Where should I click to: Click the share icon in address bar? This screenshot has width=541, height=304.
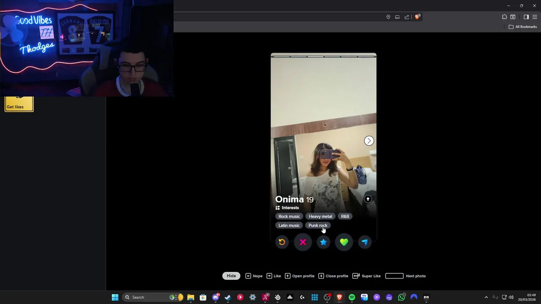point(407,17)
